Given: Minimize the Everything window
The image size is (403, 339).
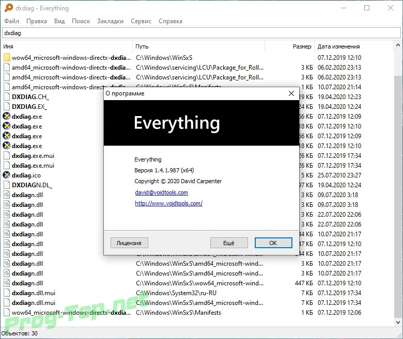Looking at the screenshot, I should pos(344,8).
